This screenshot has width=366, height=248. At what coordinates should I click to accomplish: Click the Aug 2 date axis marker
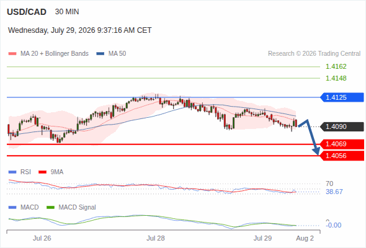click(x=305, y=238)
